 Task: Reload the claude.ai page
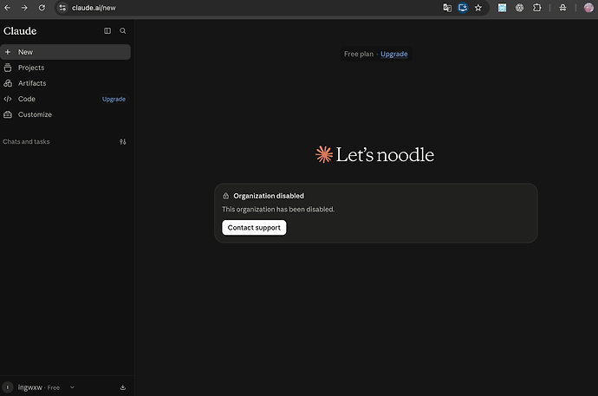tap(42, 8)
